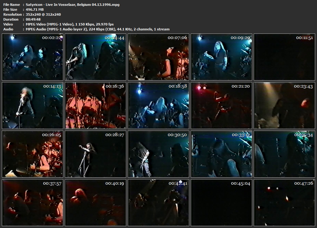The image size is (317, 228).
Task: Click the video info 'MPEG Video (MPEG-1 Video)' line
Action: tap(70, 24)
